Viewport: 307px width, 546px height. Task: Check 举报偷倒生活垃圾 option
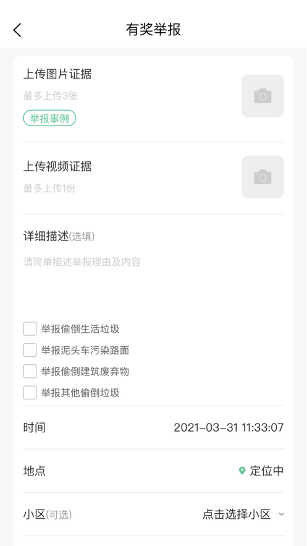tap(30, 329)
